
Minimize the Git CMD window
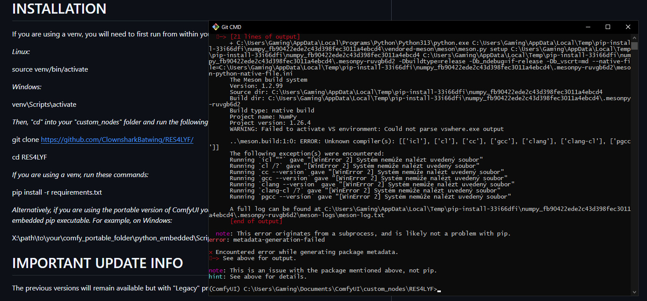pyautogui.click(x=588, y=27)
